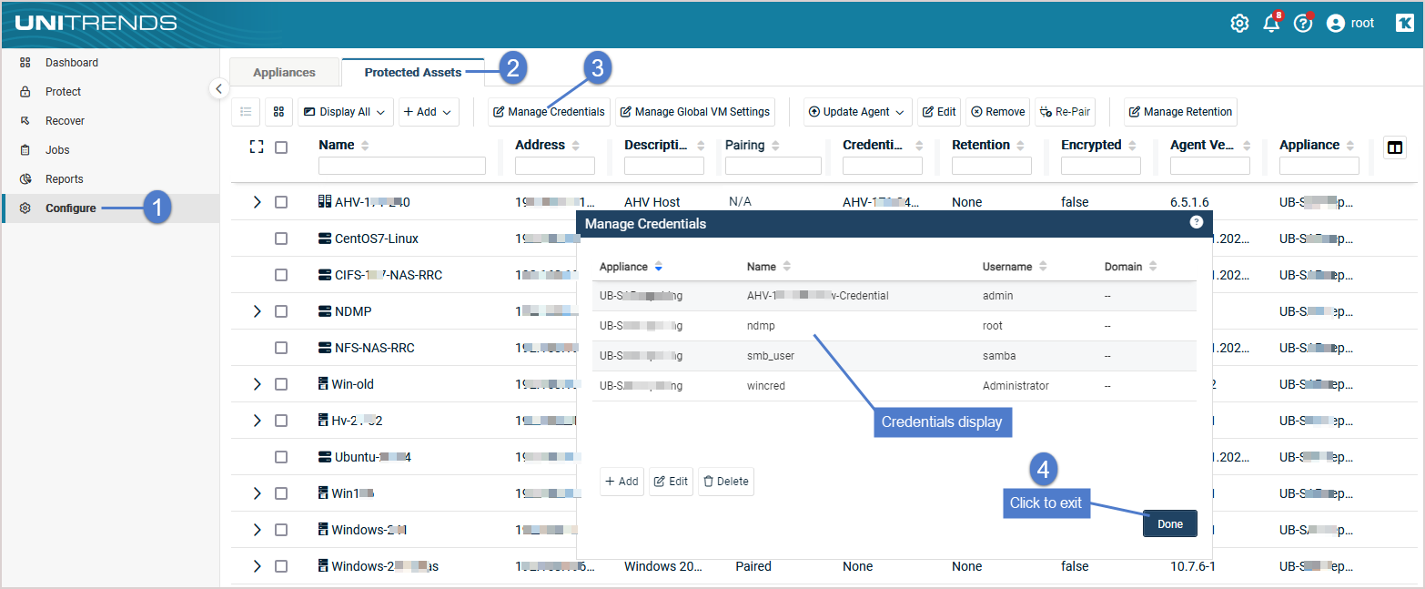Open Protect in the sidebar
Screen dimensions: 1425x589
click(110, 92)
